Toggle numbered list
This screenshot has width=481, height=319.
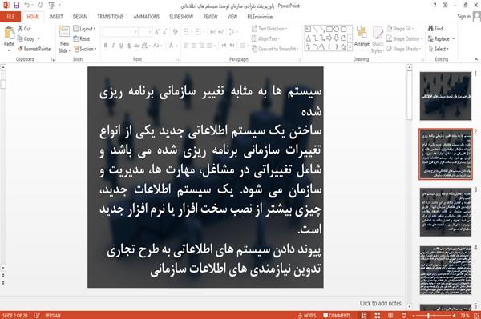coord(199,31)
